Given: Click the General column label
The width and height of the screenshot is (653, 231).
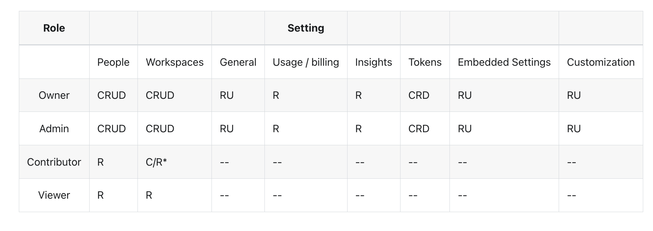Looking at the screenshot, I should point(238,62).
